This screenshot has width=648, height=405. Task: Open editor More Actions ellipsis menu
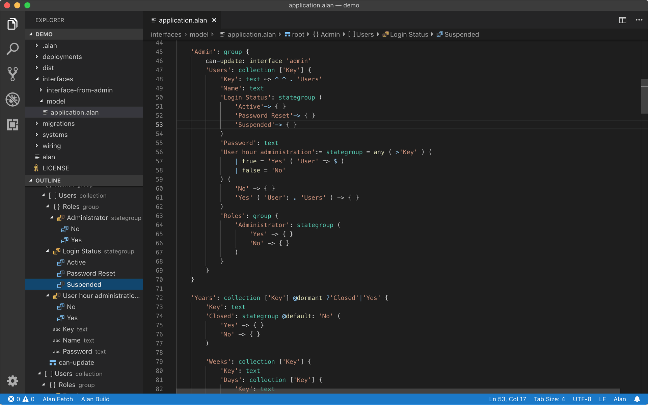[x=639, y=20]
